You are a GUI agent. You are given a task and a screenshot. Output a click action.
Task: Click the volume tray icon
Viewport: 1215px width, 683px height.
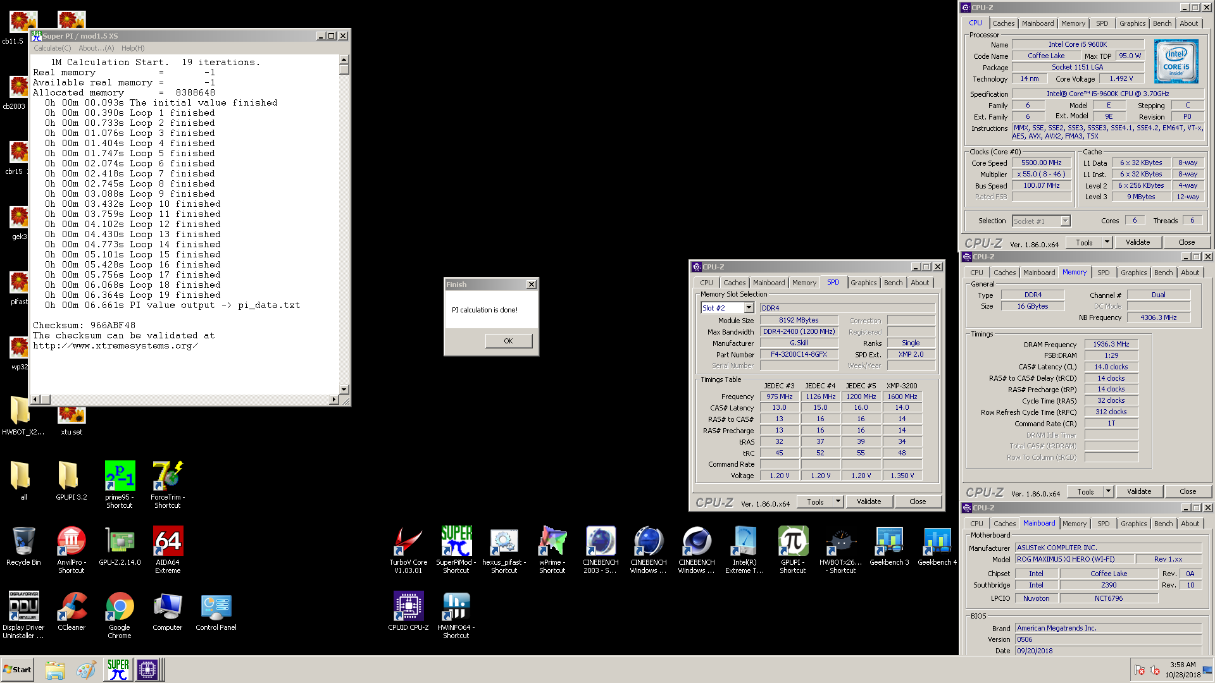click(x=1154, y=670)
